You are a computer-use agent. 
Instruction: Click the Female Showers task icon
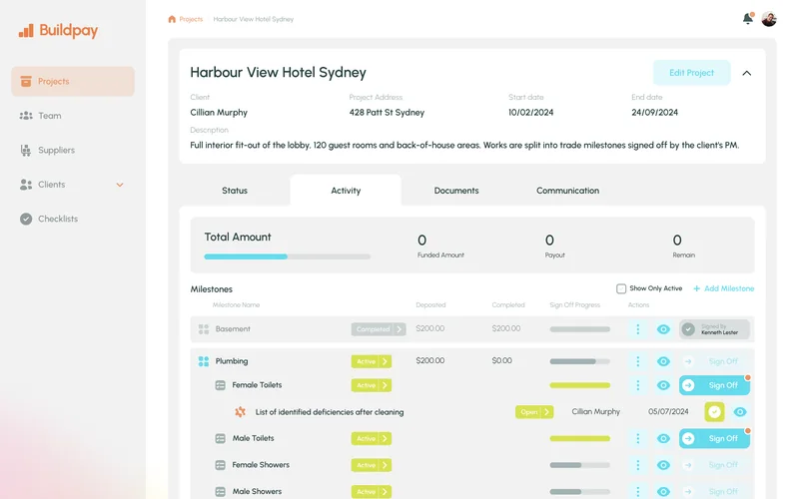[220, 465]
